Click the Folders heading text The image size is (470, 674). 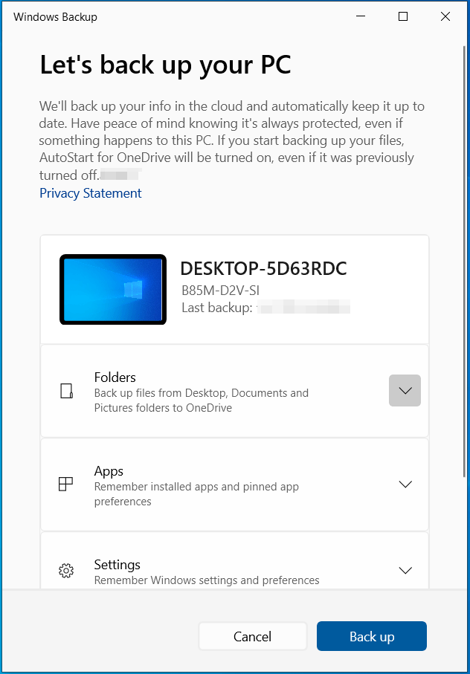[x=115, y=377]
